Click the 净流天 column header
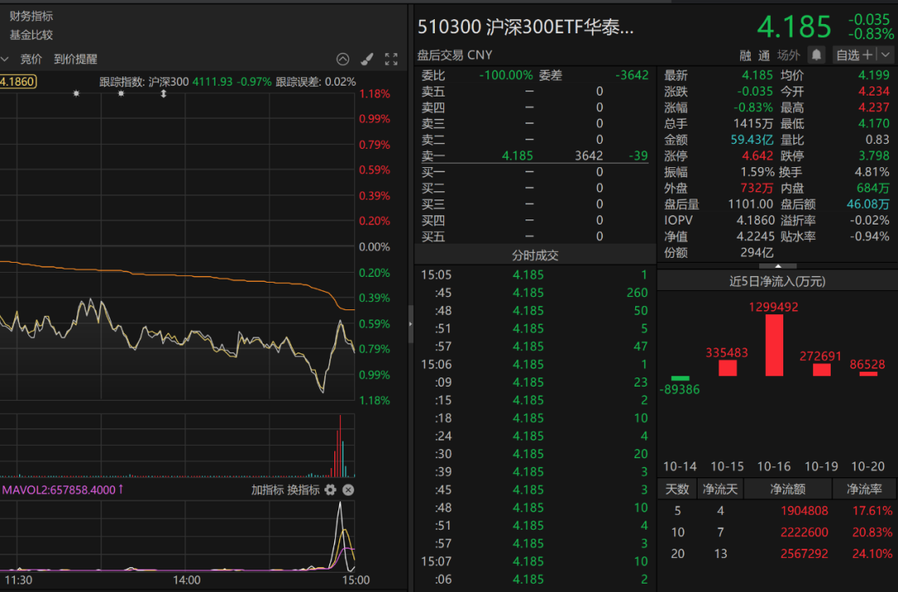This screenshot has width=898, height=592. pos(720,489)
